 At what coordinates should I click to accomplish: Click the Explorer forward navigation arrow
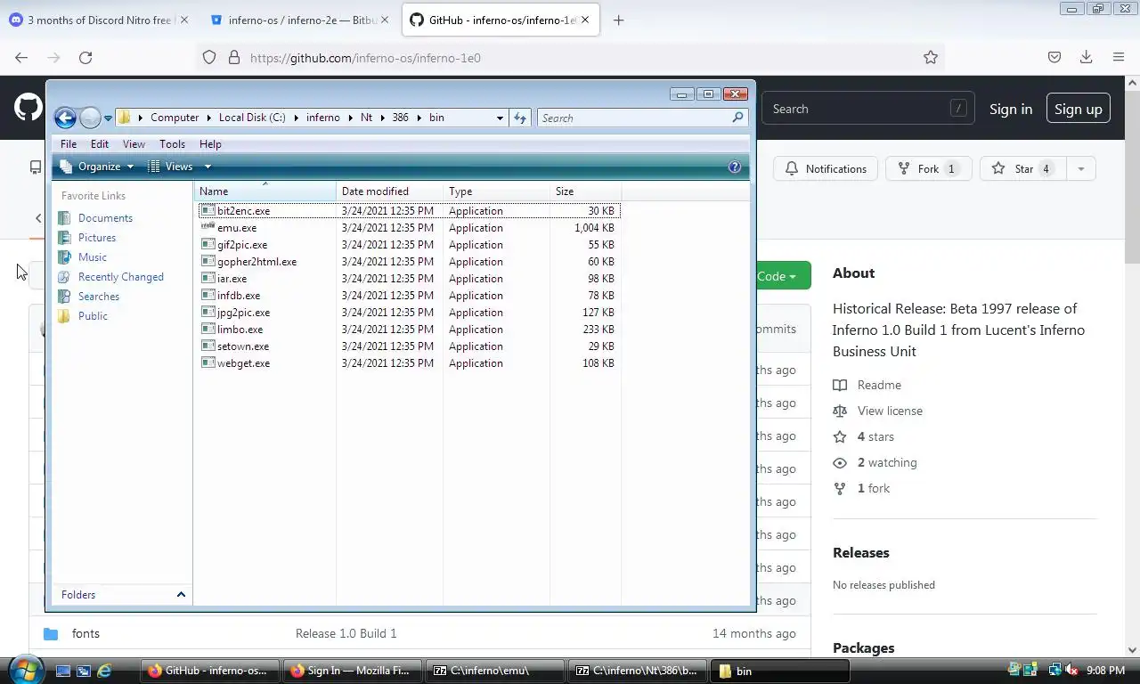tap(90, 118)
